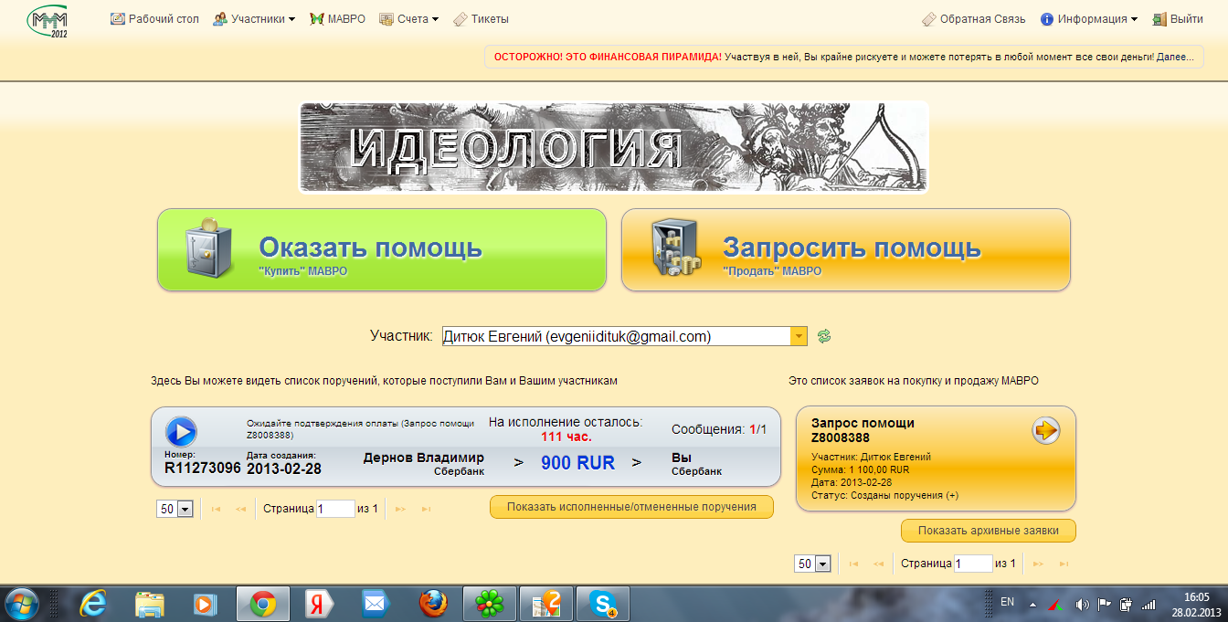The height and width of the screenshot is (622, 1228).
Task: Click the order number R11273096
Action: pos(203,468)
